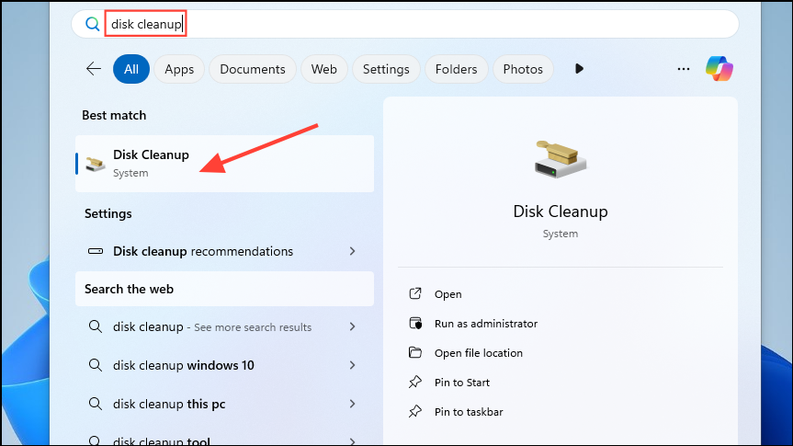Click 'disk cleanup - See more search results'
The height and width of the screenshot is (446, 793).
(x=224, y=326)
